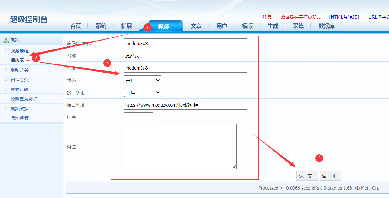This screenshot has height=198, width=389.
Task: Go to 视频分类 in sidebar
Action: coord(20,70)
